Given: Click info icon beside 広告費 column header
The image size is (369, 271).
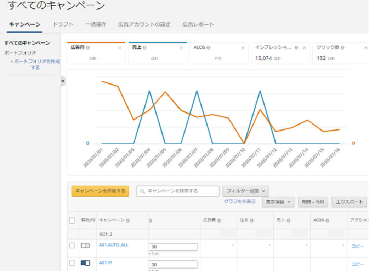Looking at the screenshot, I should 219,220.
